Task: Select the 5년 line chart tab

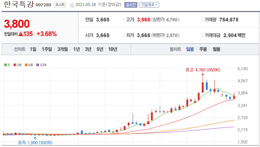Action: point(100,49)
